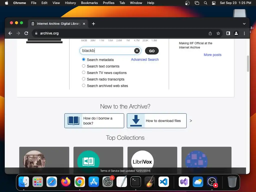Open the Profiles menu

click(108, 3)
